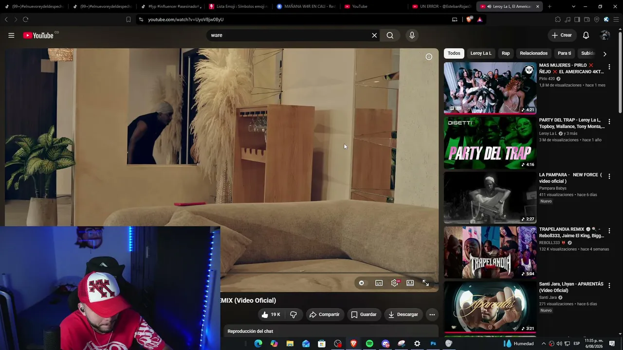Open options for TRAPELANDIA REMIX video

point(609,231)
